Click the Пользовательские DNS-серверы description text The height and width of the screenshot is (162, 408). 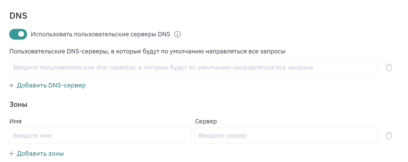coord(148,51)
